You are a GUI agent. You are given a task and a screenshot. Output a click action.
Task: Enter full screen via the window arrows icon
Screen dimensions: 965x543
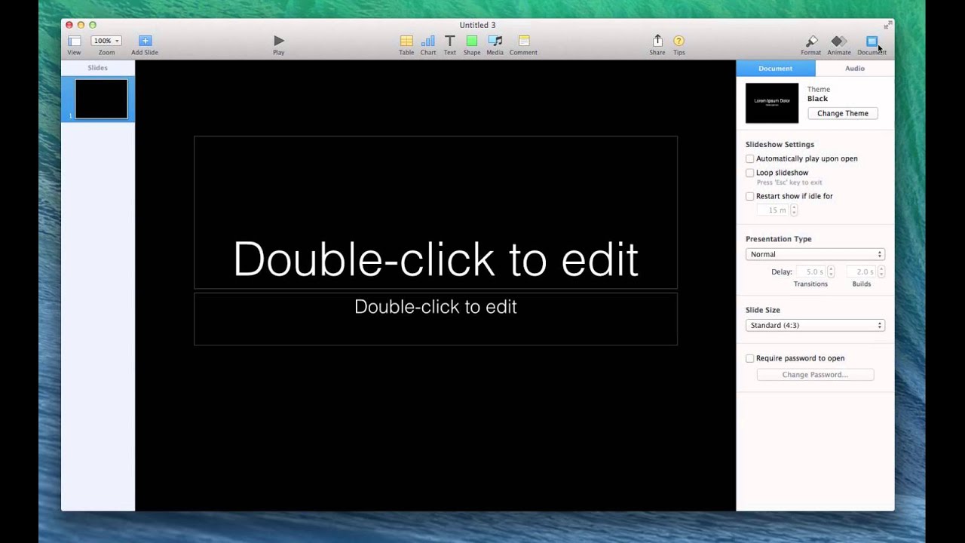[887, 25]
